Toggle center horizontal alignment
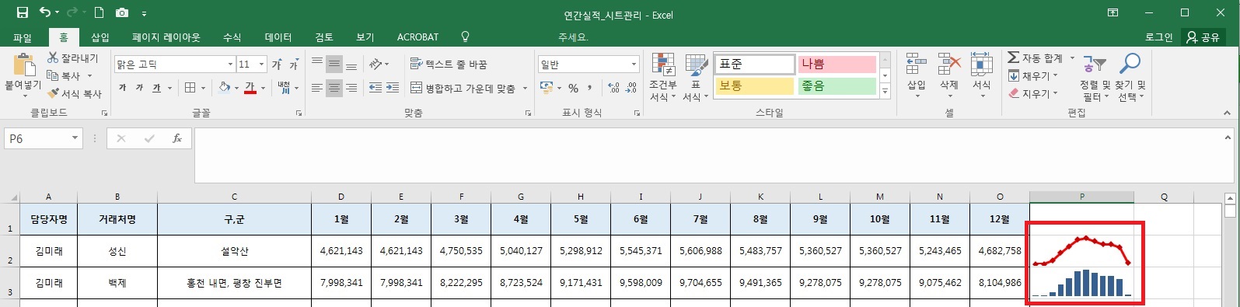This screenshot has height=307, width=1240. pyautogui.click(x=334, y=88)
